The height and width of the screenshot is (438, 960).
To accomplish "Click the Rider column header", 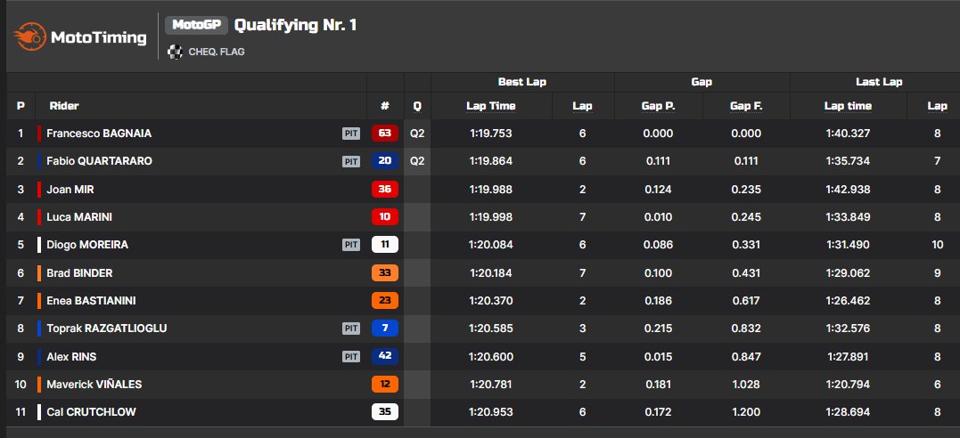I will pyautogui.click(x=64, y=106).
